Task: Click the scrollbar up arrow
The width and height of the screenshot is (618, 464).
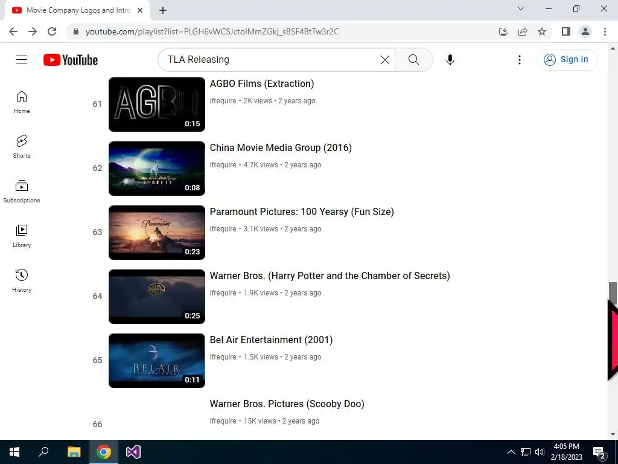Action: click(613, 48)
